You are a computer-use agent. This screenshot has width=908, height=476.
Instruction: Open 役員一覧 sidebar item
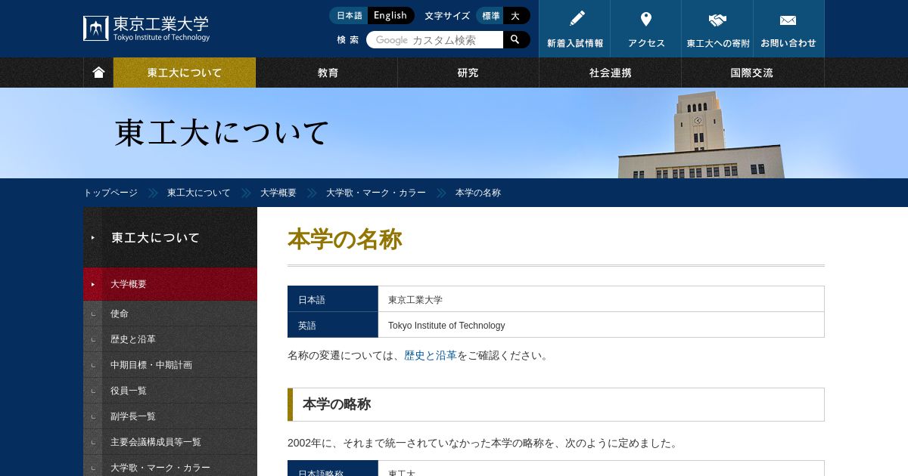(170, 391)
